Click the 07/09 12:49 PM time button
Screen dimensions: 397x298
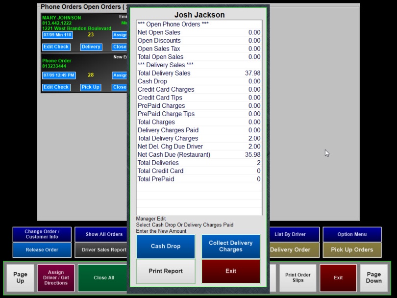click(x=59, y=75)
